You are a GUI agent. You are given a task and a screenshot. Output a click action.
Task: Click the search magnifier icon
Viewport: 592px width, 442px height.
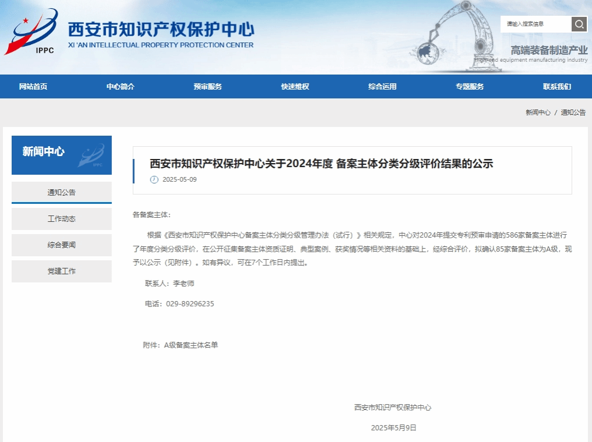[x=579, y=24]
